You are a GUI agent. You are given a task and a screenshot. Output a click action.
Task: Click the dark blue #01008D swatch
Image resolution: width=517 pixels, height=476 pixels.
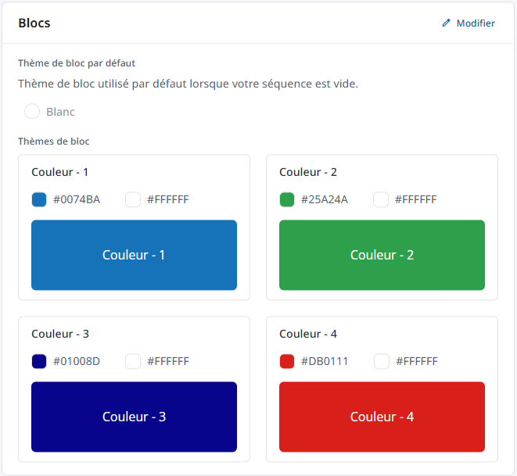(39, 361)
